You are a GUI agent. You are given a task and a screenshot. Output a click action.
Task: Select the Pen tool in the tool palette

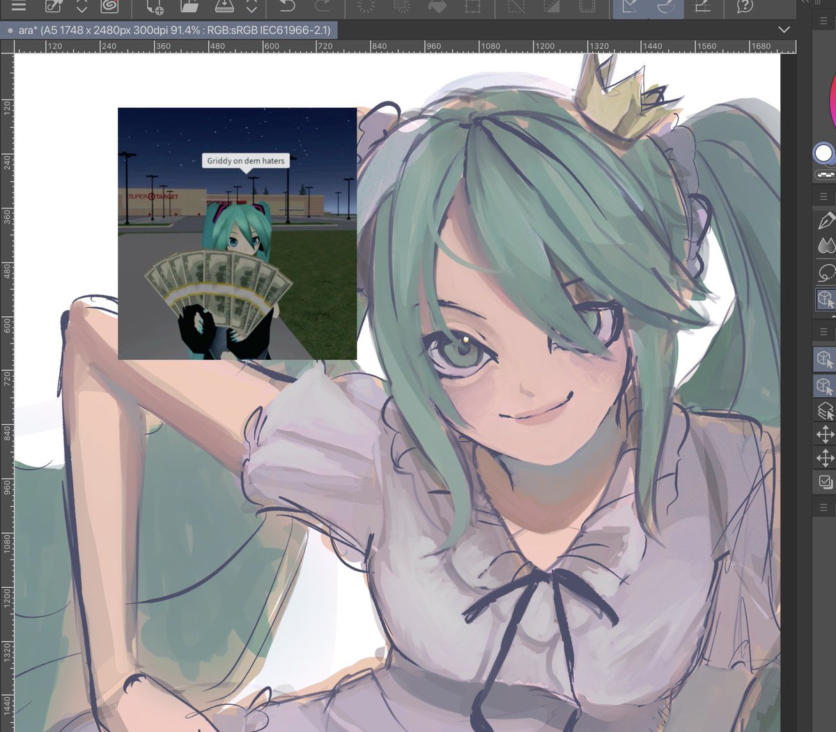click(826, 221)
